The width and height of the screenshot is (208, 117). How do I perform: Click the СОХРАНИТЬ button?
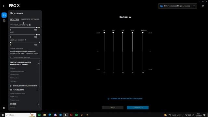coord(137,108)
